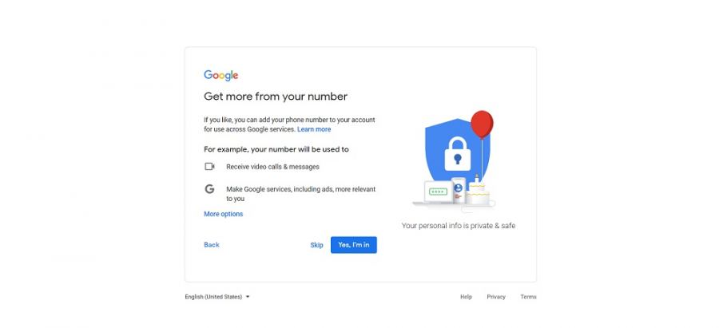Confirm with Yes, I'm in button
The image size is (719, 328).
[x=354, y=245]
